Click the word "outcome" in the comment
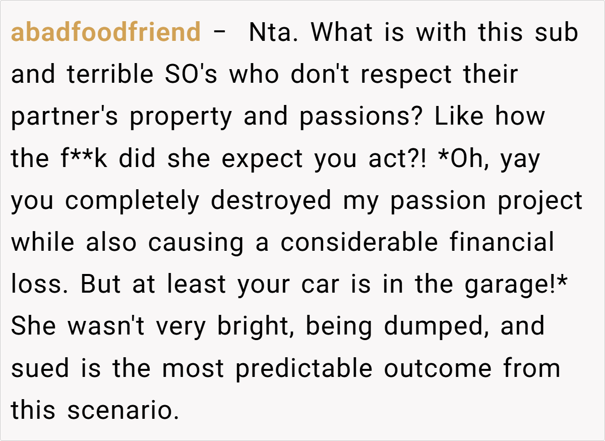605x441 pixels. pyautogui.click(x=438, y=369)
